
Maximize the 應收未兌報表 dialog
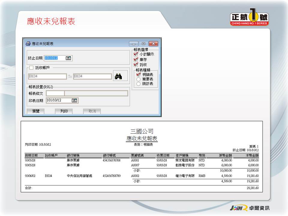(x=143, y=44)
